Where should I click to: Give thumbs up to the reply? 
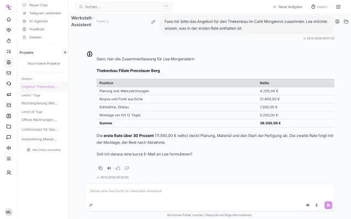point(118,168)
